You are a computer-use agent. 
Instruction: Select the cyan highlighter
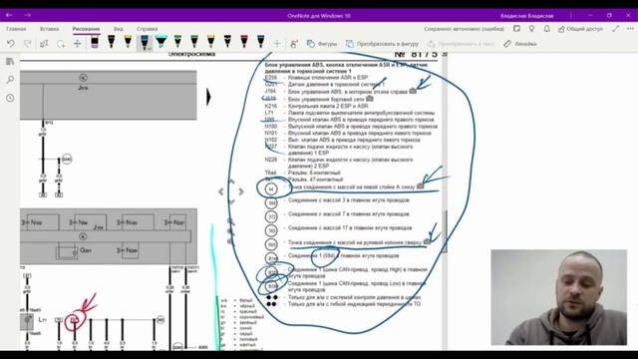point(161,42)
